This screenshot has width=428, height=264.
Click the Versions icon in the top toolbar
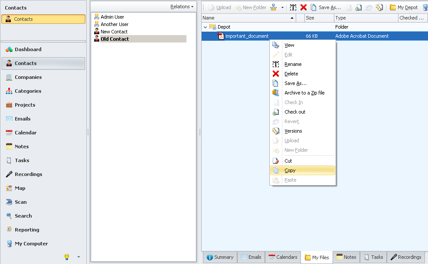pos(380,7)
